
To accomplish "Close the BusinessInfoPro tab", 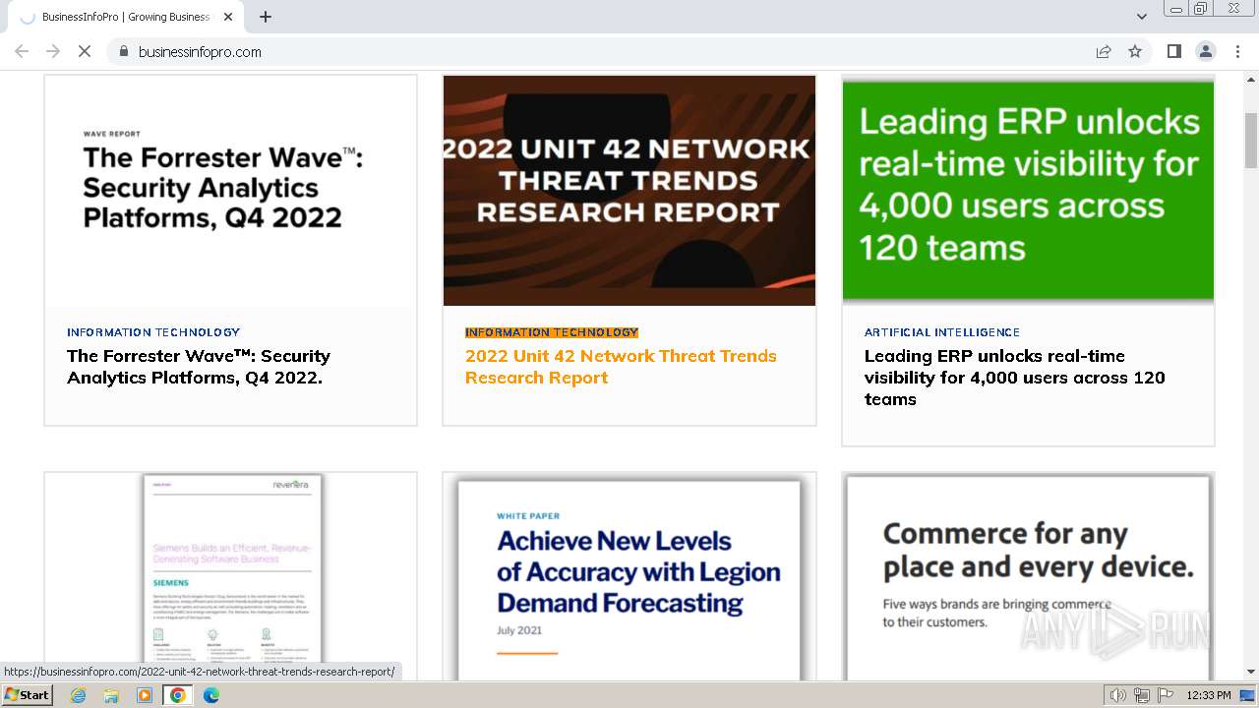I will tap(228, 17).
